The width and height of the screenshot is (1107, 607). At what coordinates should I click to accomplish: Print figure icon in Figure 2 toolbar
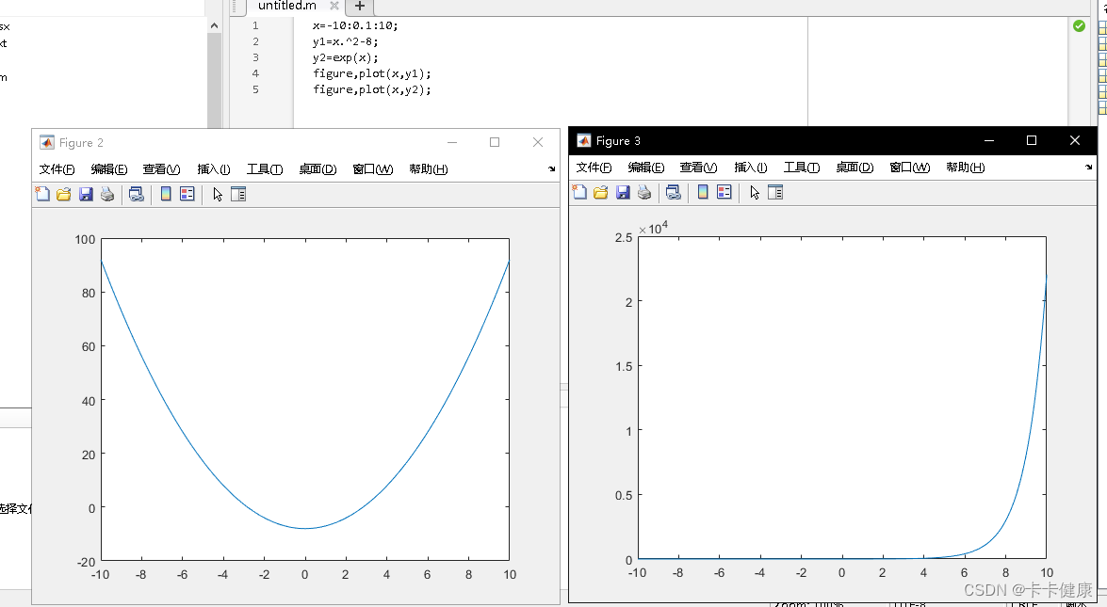107,194
